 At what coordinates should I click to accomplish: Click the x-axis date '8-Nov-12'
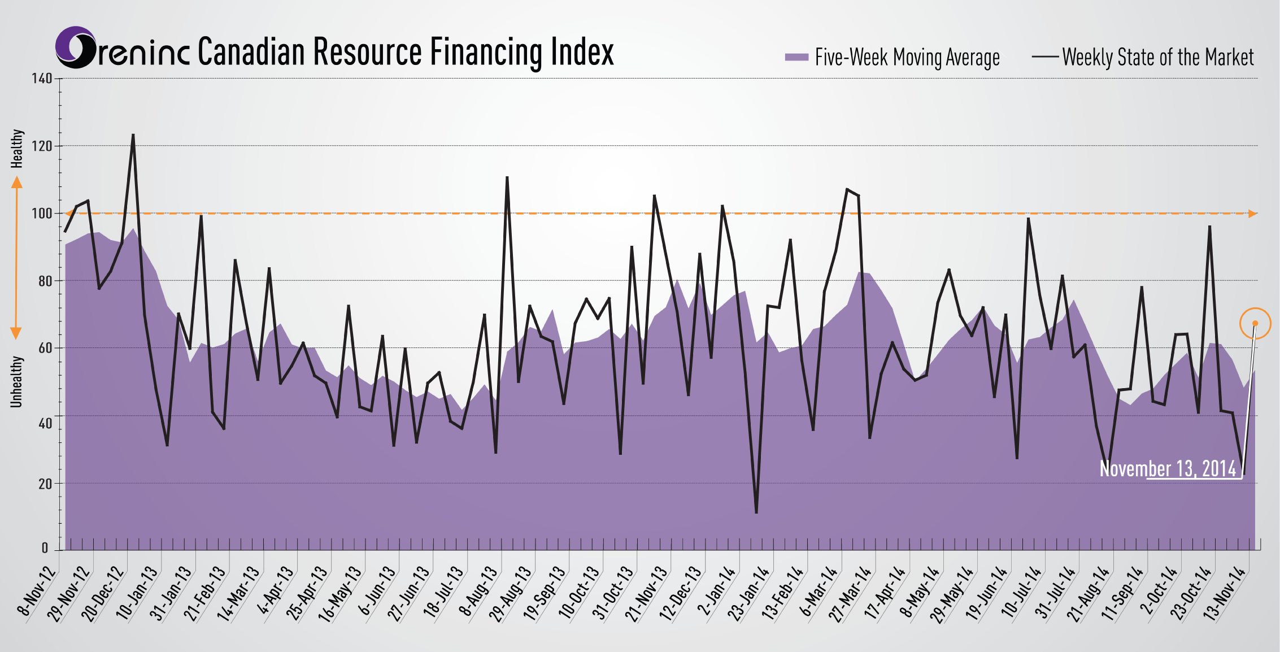pos(37,590)
